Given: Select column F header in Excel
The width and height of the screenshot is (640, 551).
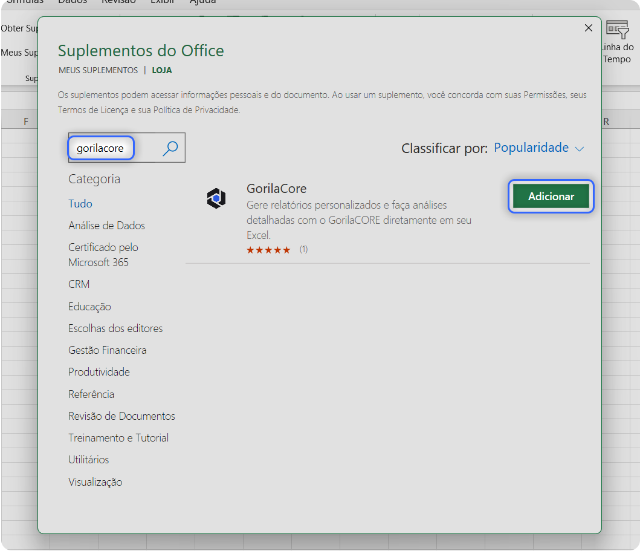Looking at the screenshot, I should coord(26,122).
